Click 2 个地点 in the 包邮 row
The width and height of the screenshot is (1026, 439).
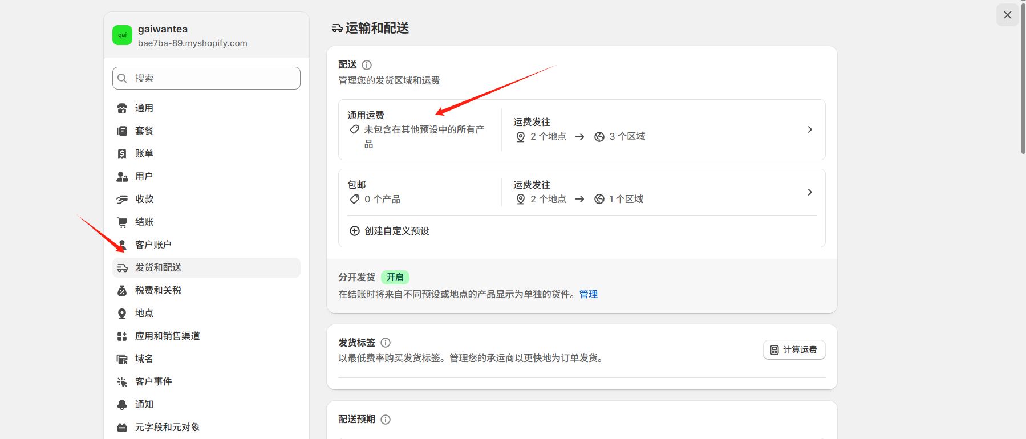click(x=549, y=199)
